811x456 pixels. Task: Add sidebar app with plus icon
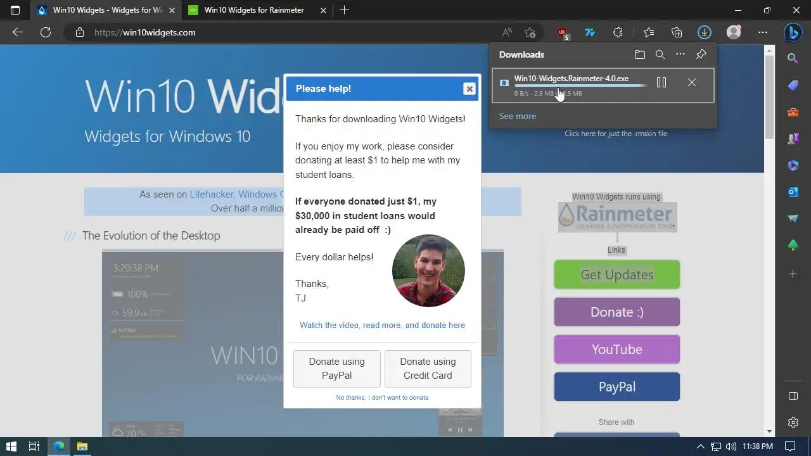[793, 274]
